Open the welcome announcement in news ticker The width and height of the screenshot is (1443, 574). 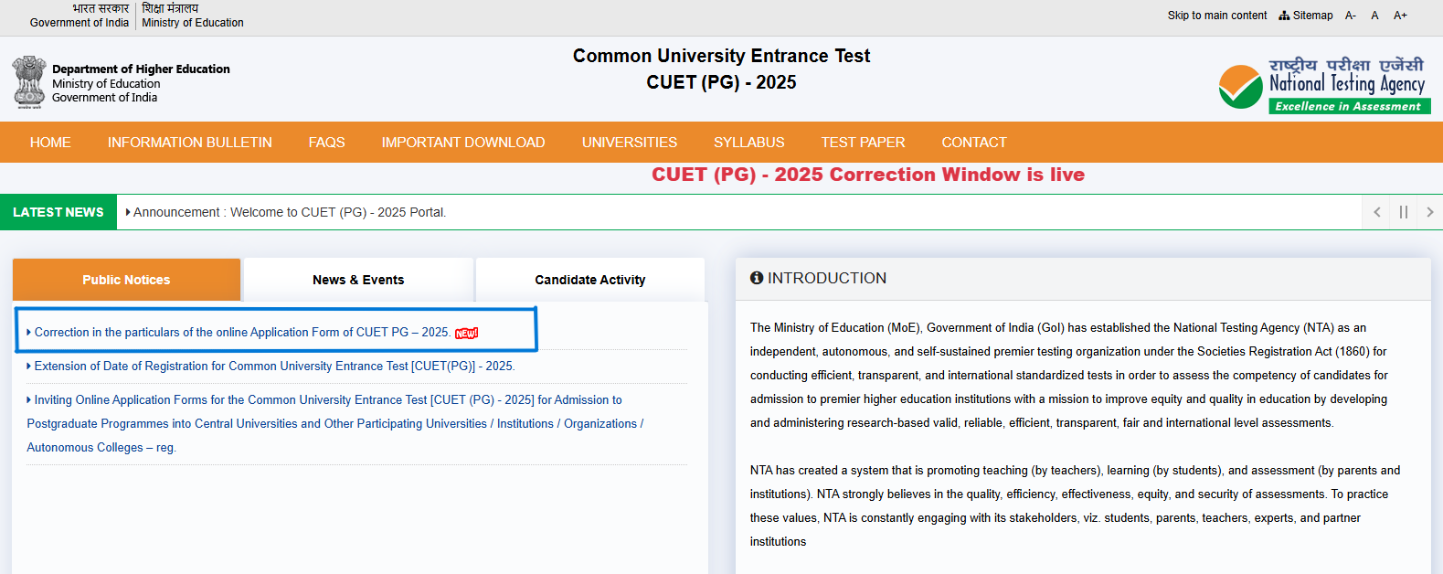point(290,212)
